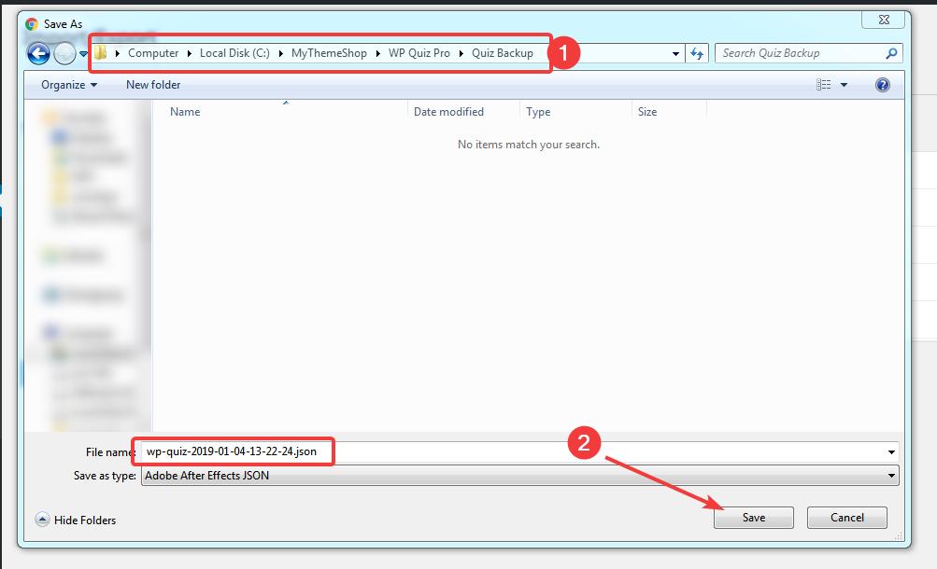Click the Back navigation arrow
Viewport: 937px width, 569px height.
coord(37,53)
